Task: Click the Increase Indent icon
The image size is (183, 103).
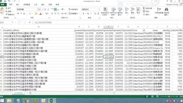Action: click(x=65, y=13)
